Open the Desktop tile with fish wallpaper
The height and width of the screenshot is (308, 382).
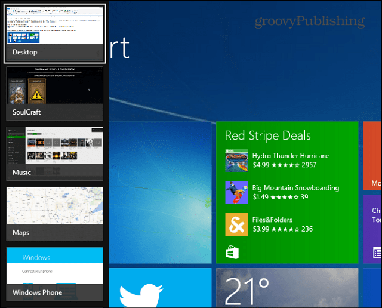click(160, 192)
